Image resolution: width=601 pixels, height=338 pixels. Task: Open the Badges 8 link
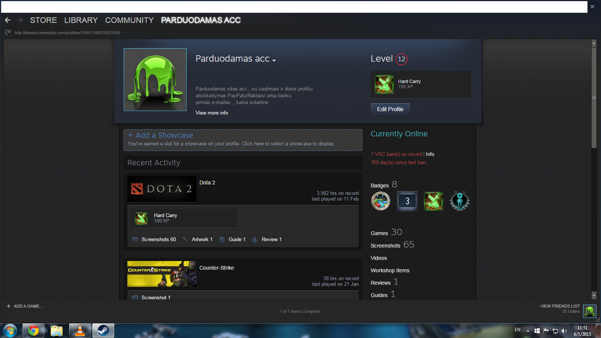384,185
